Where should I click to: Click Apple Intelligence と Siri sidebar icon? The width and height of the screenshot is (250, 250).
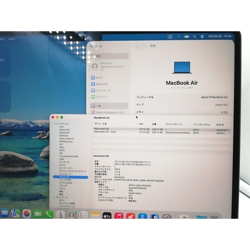[x=93, y=112]
